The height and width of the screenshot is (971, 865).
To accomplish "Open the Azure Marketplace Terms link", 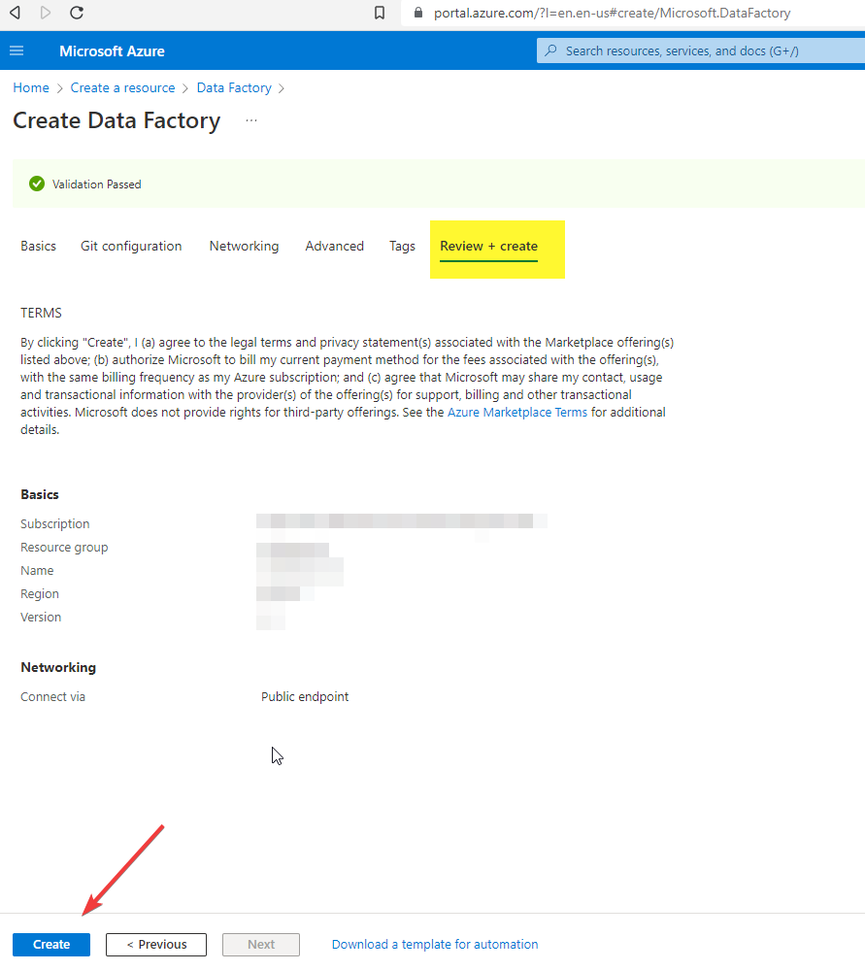I will (x=516, y=413).
